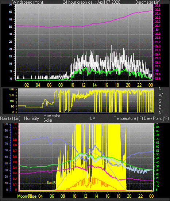Click 45 on the windspeed axis
The image size is (170, 201).
10,12
